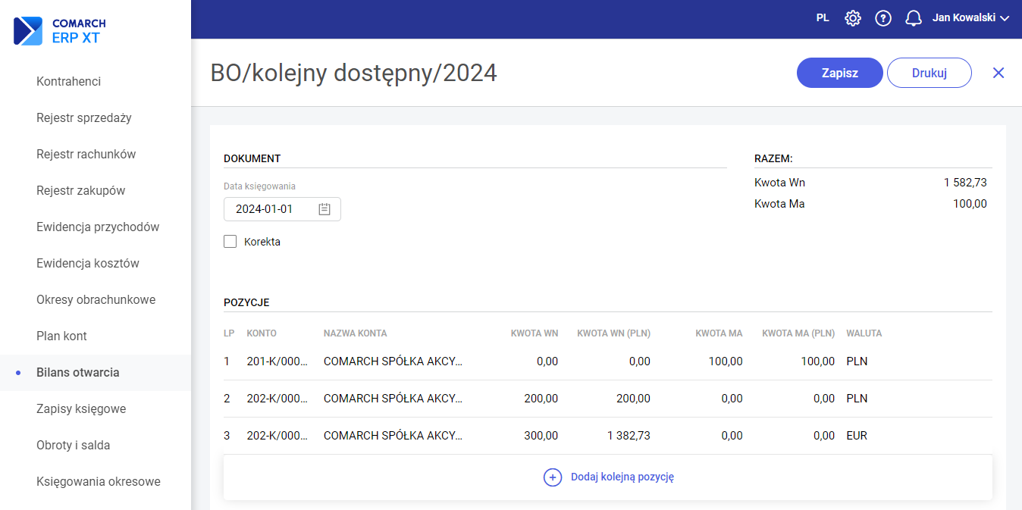
Task: Open the notifications bell
Action: (914, 18)
